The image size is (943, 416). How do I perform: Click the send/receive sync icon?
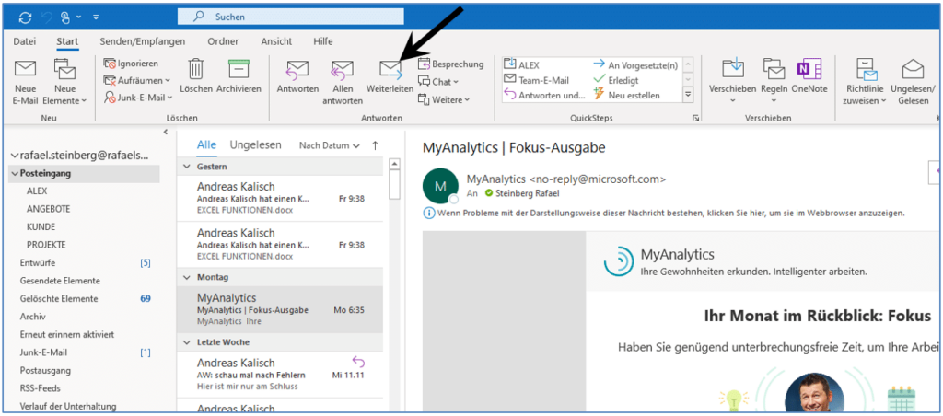point(25,17)
